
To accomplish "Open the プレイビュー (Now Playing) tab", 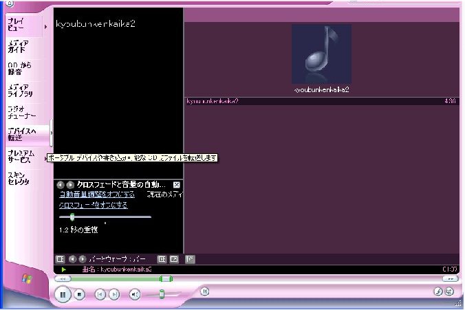I will 23,25.
